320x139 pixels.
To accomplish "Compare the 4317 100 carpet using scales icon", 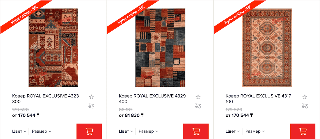I will pyautogui.click(x=305, y=106).
